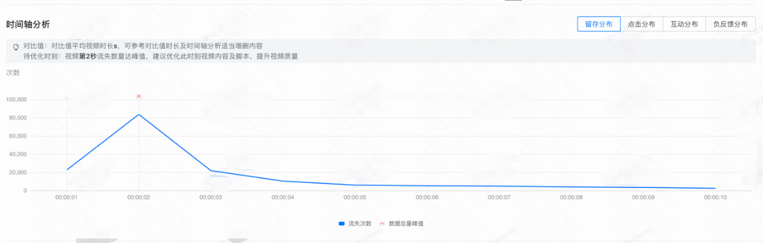Click the 00:00:08 axis label
Viewport: 763px width, 243px height.
tap(571, 198)
